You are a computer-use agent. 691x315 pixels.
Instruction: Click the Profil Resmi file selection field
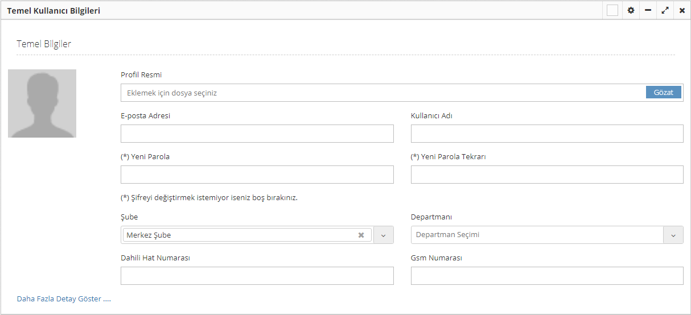[382, 93]
